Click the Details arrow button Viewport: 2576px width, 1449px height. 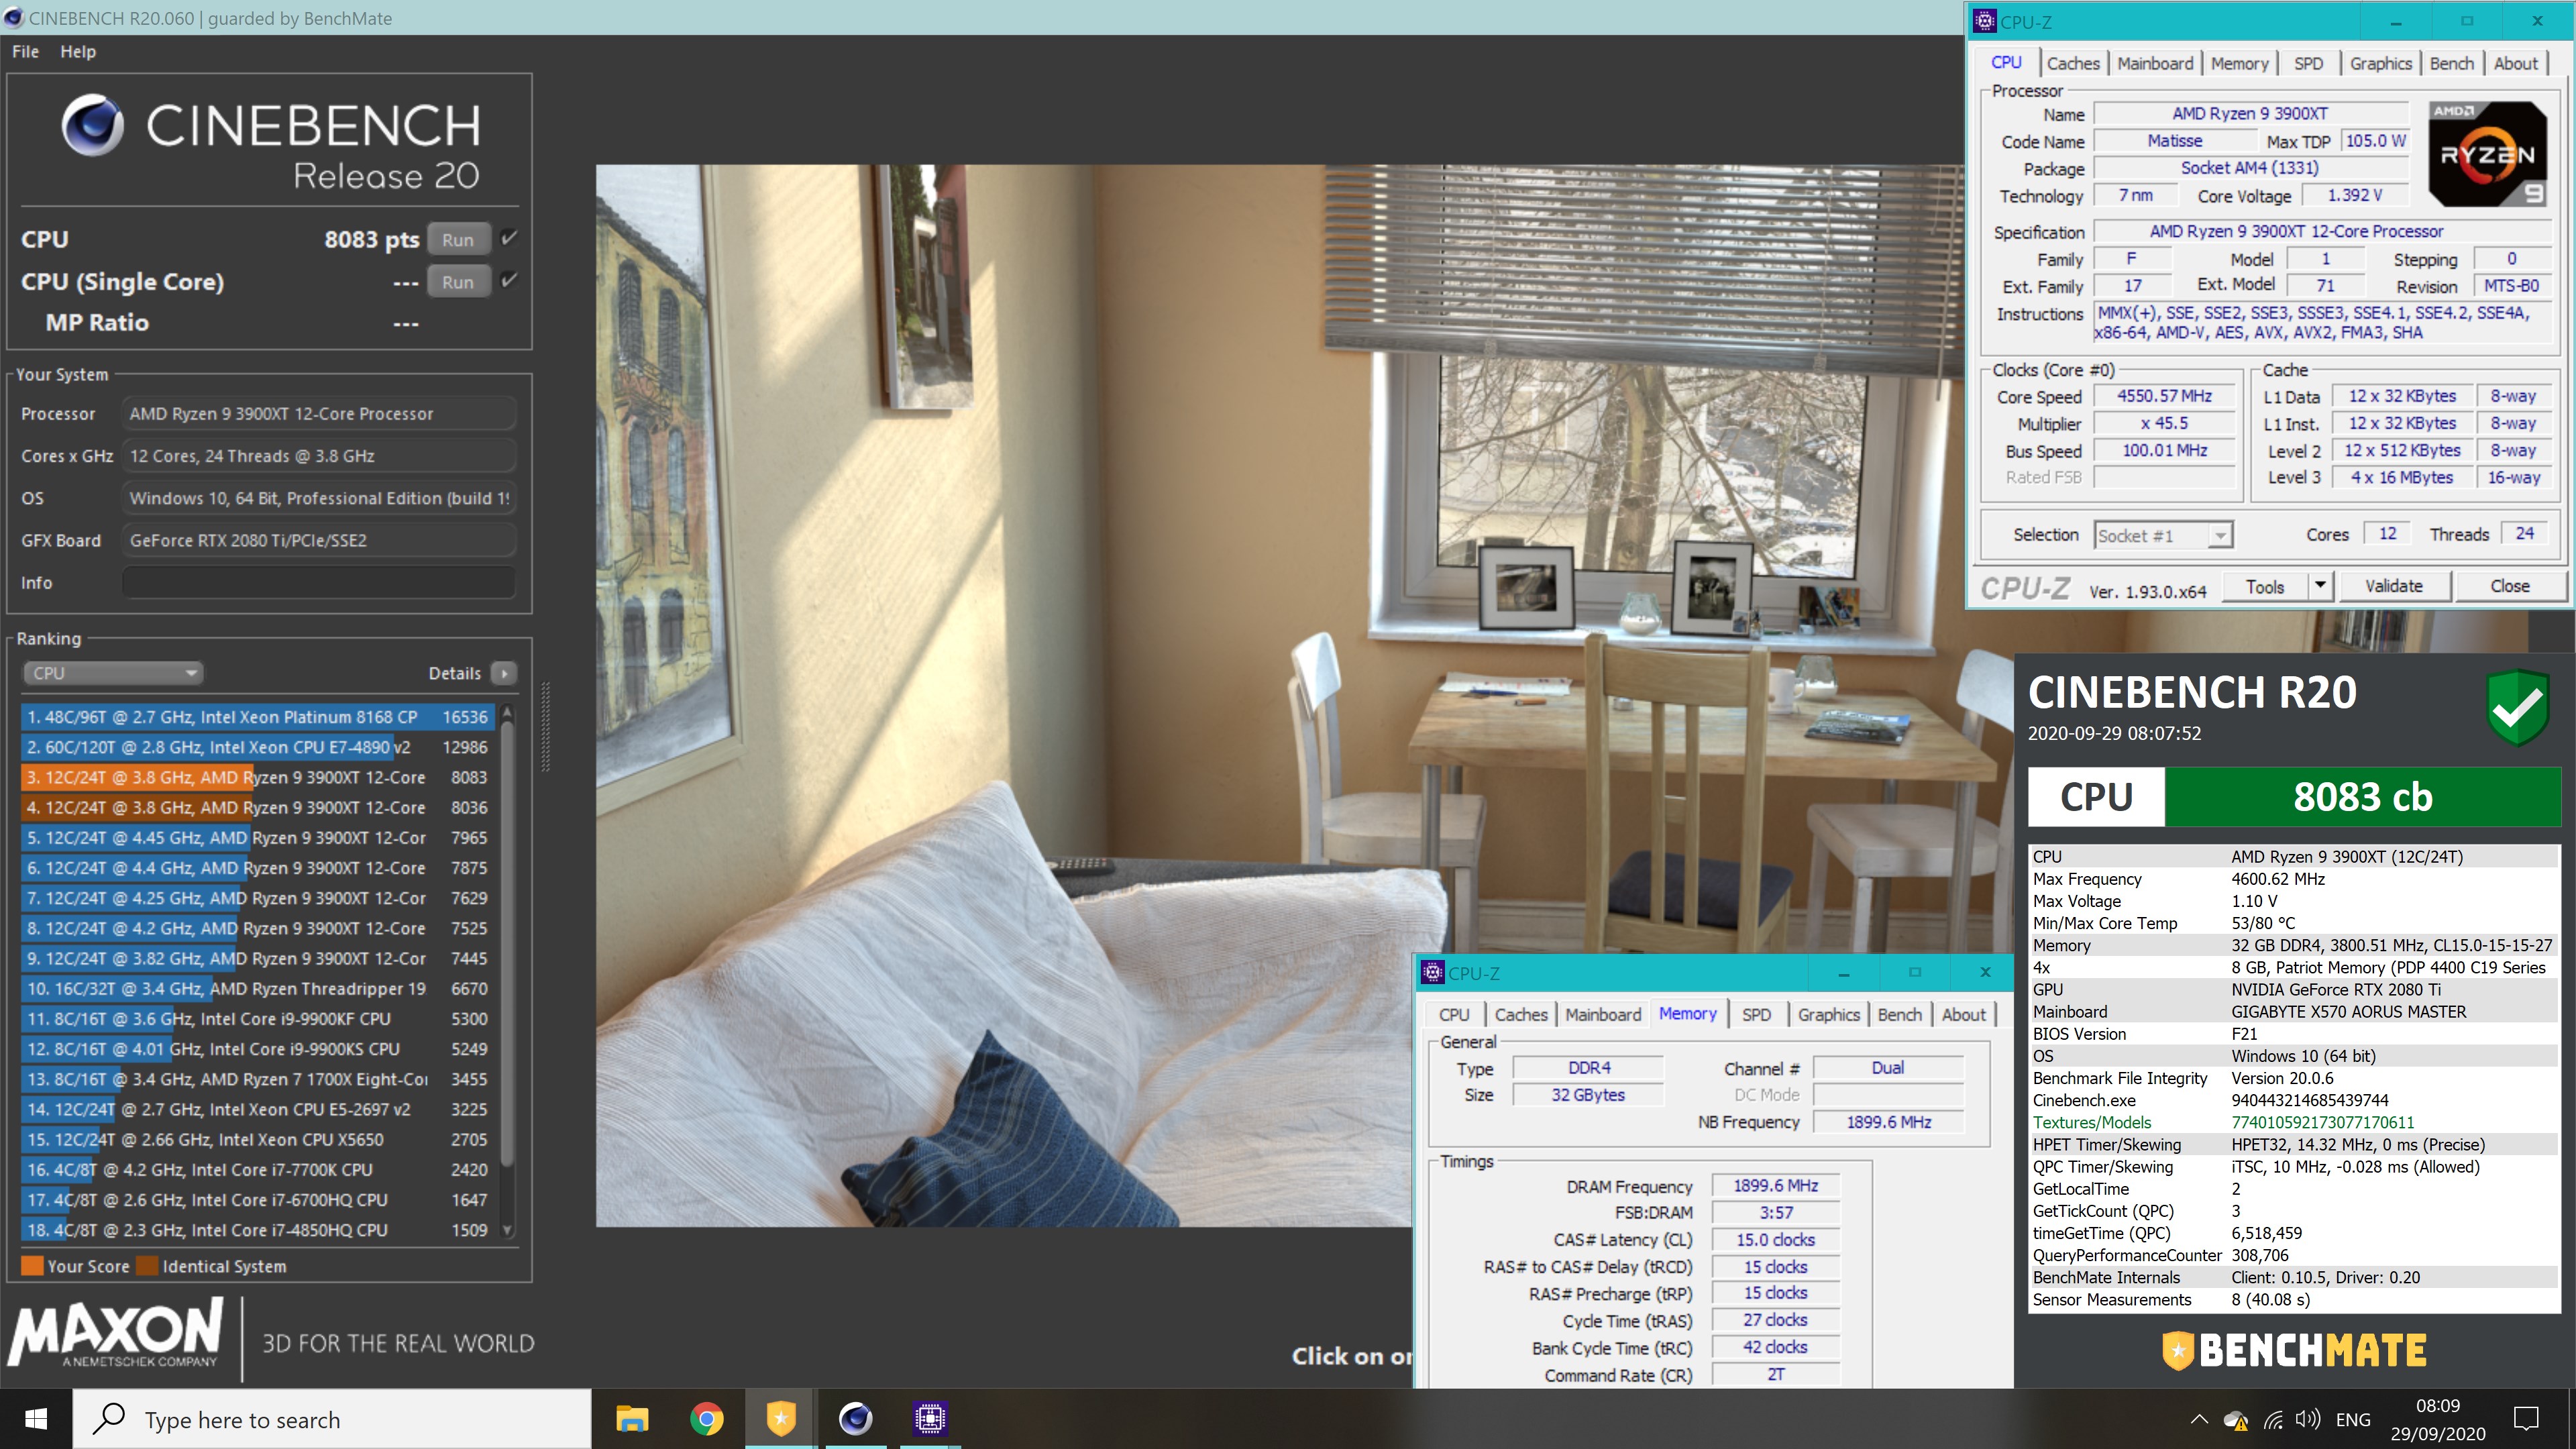[x=505, y=673]
